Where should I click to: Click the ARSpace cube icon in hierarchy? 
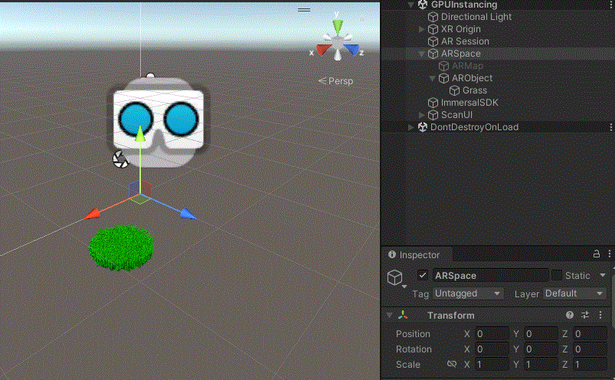tap(433, 54)
